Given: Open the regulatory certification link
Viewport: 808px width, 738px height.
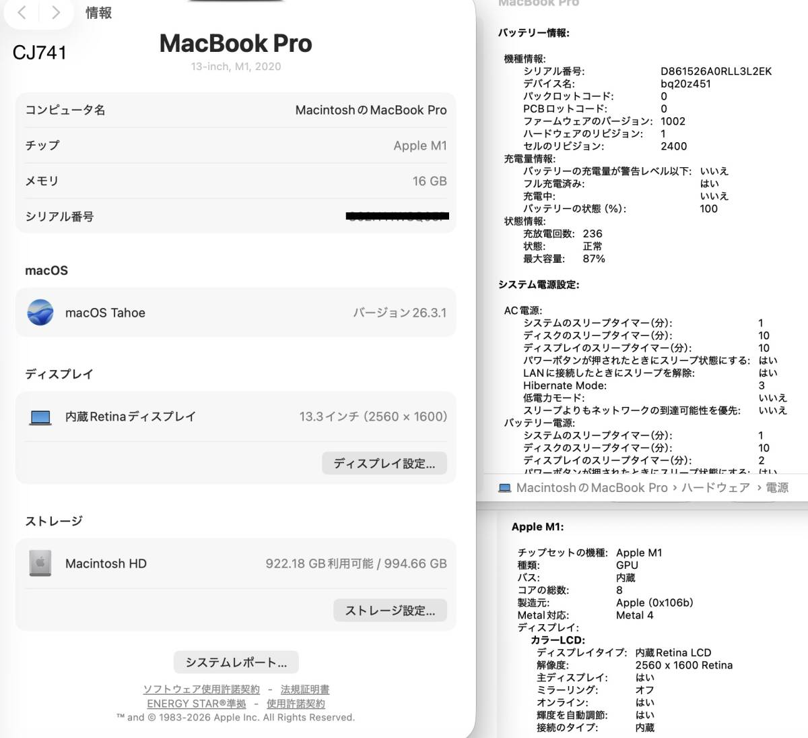Looking at the screenshot, I should point(305,689).
